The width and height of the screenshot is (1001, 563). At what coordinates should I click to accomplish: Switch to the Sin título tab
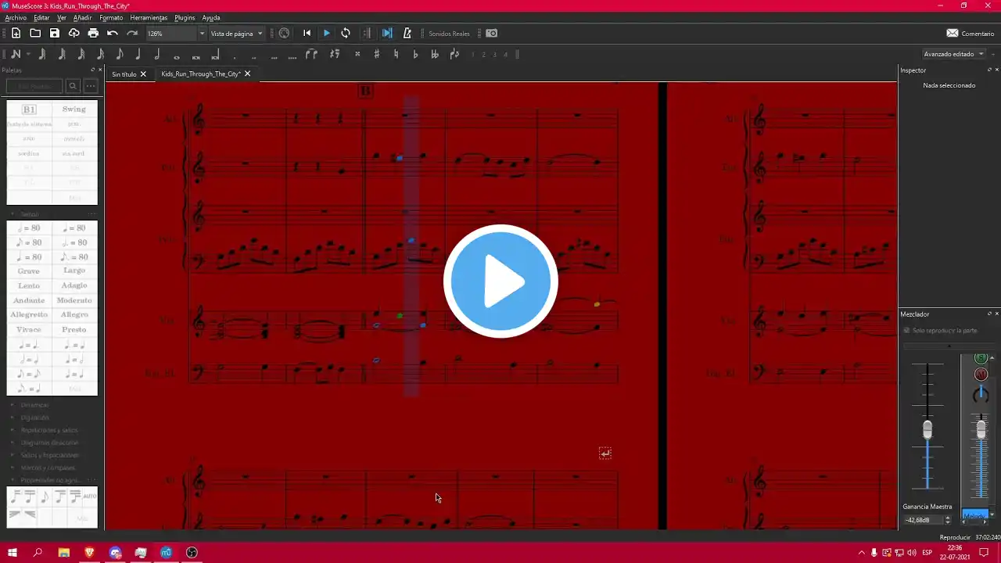coord(124,74)
